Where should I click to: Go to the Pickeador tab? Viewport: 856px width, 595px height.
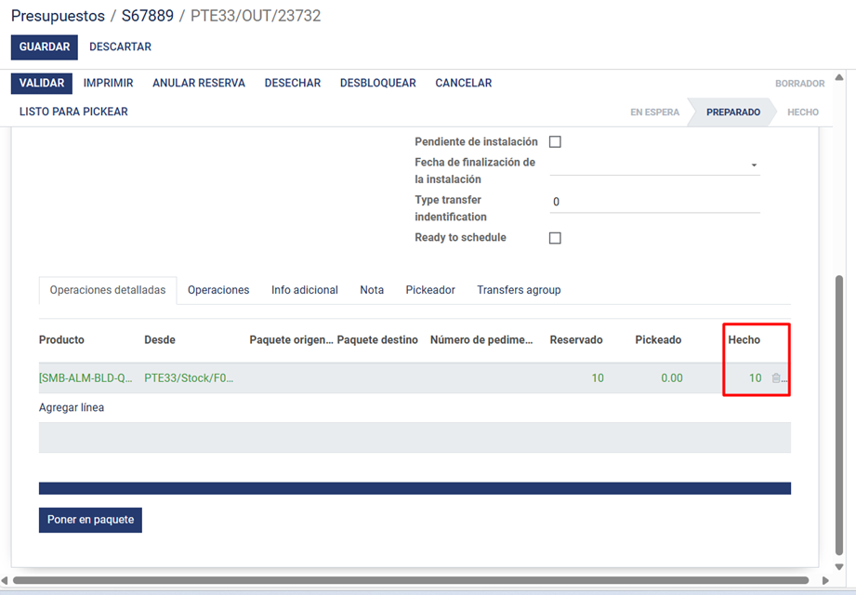(x=430, y=290)
